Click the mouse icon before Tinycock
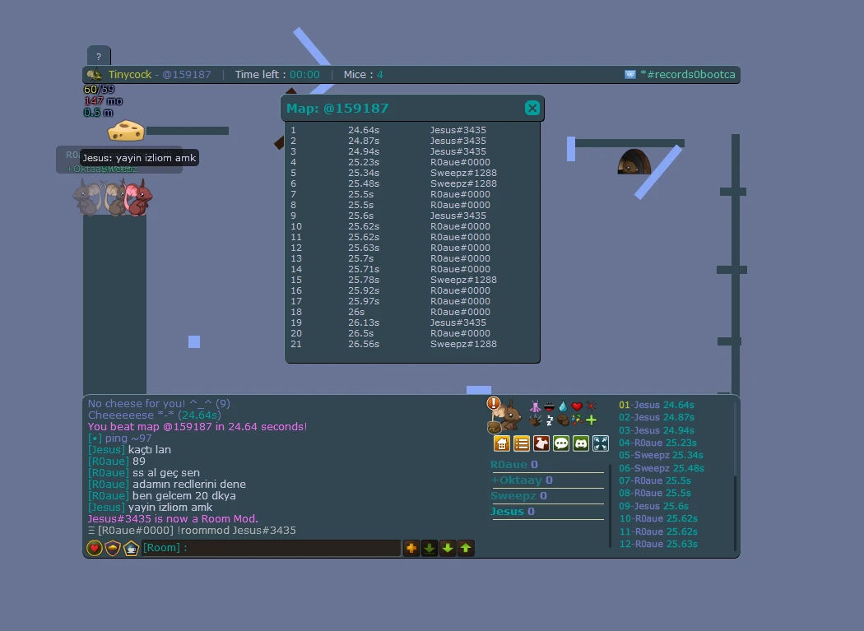This screenshot has width=864, height=631. [x=95, y=74]
